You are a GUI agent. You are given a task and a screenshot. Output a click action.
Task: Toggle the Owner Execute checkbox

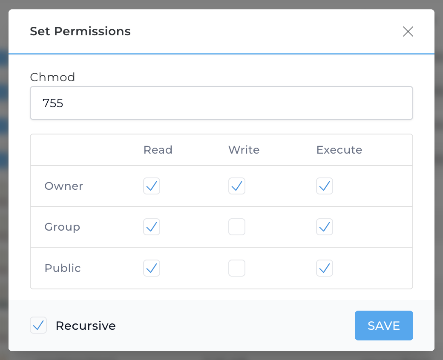325,186
